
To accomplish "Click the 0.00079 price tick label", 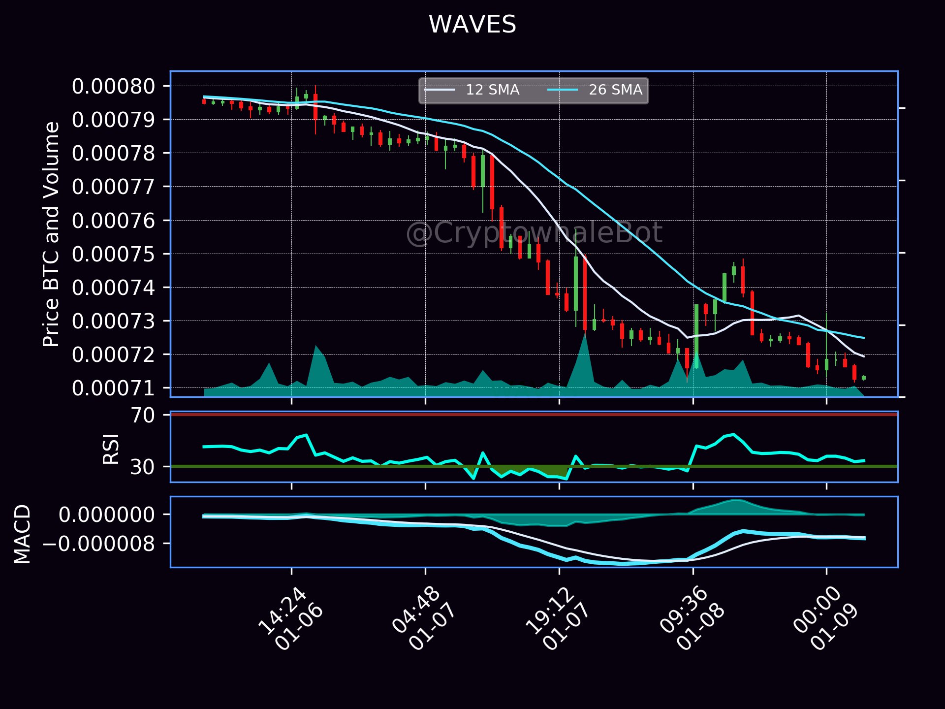I will coord(114,120).
